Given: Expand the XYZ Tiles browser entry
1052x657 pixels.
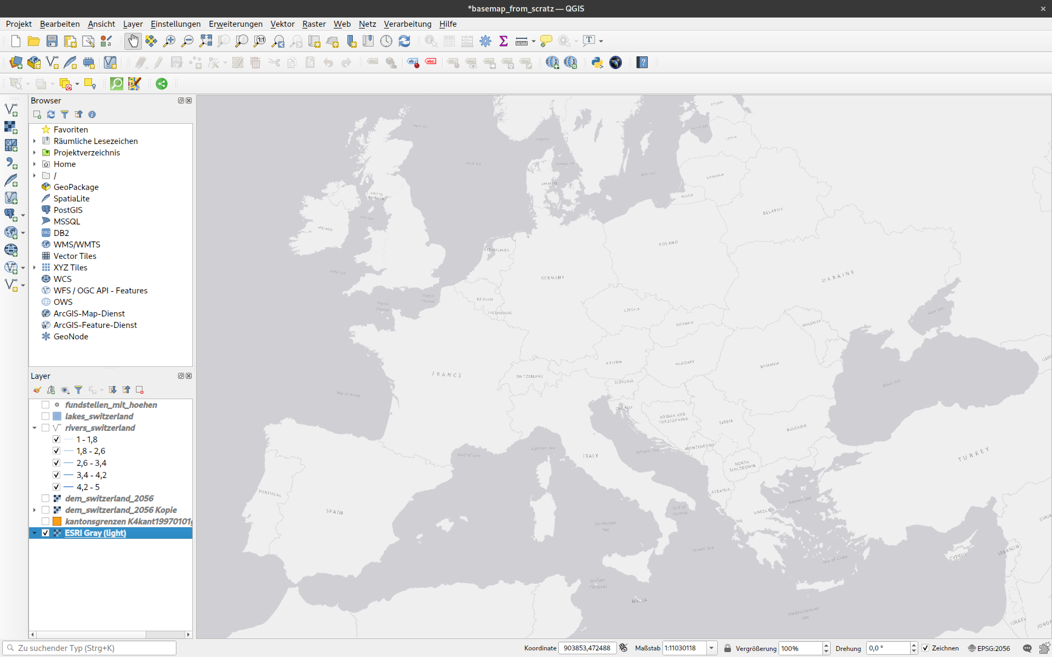Looking at the screenshot, I should [x=35, y=267].
